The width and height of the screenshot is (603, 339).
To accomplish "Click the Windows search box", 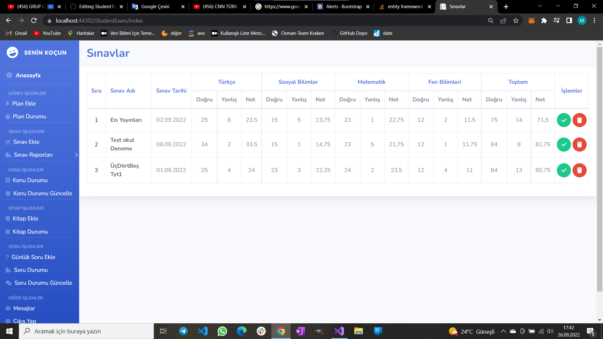I will point(86,331).
